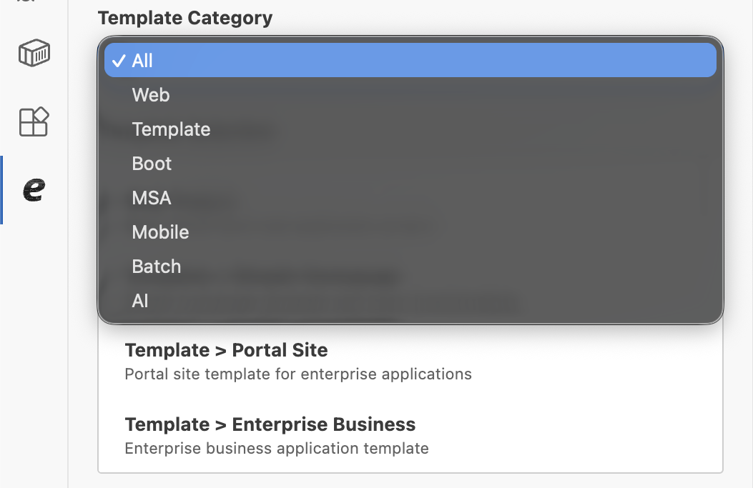The width and height of the screenshot is (753, 488).
Task: Click the Template Category heading label
Action: 184,18
